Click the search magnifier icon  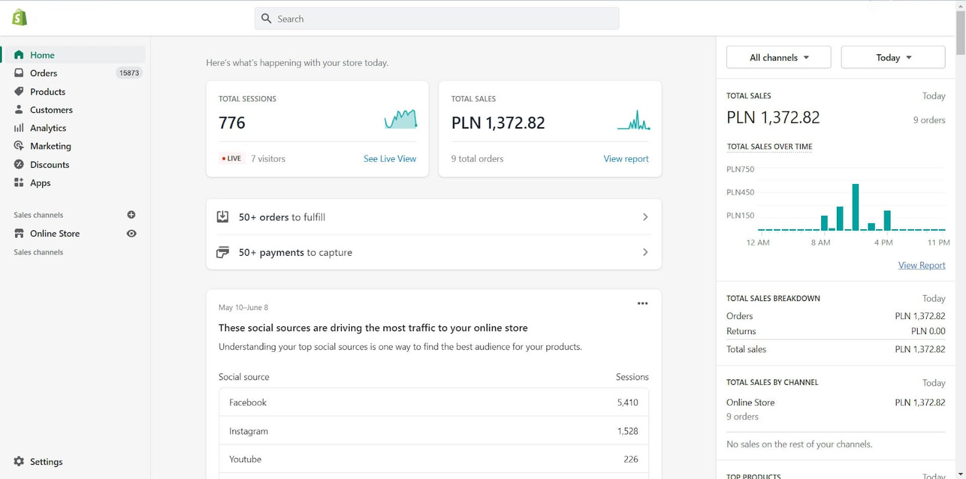point(266,19)
